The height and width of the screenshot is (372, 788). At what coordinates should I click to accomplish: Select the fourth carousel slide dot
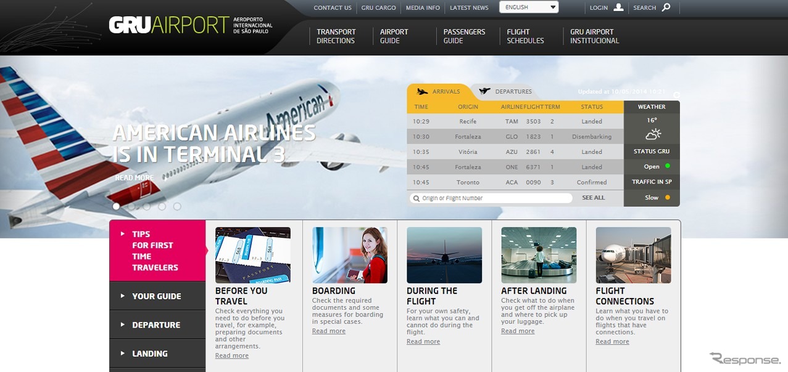pyautogui.click(x=162, y=206)
